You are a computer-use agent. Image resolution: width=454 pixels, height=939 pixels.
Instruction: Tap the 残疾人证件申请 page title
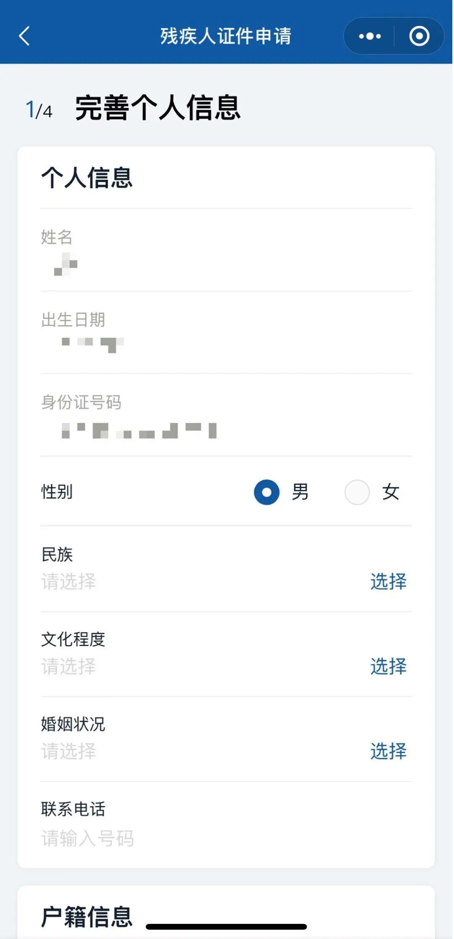226,36
